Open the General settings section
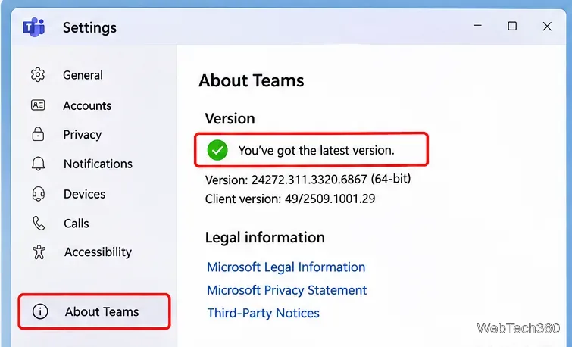Viewport: 572px width, 347px height. click(83, 75)
